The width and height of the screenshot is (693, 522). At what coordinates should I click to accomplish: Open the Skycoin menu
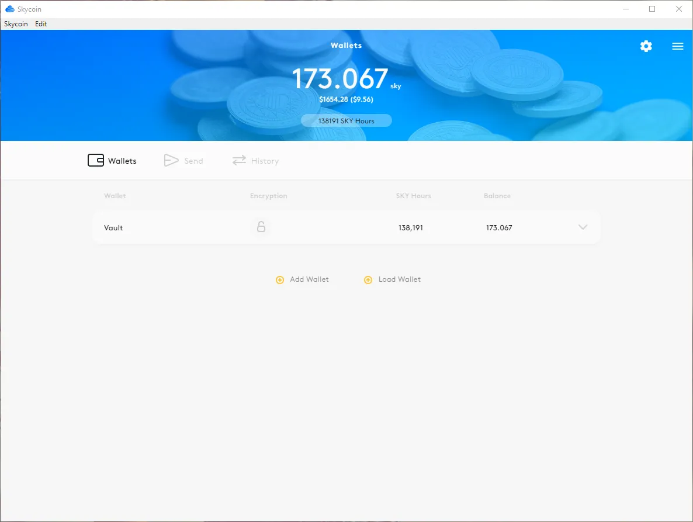(16, 24)
